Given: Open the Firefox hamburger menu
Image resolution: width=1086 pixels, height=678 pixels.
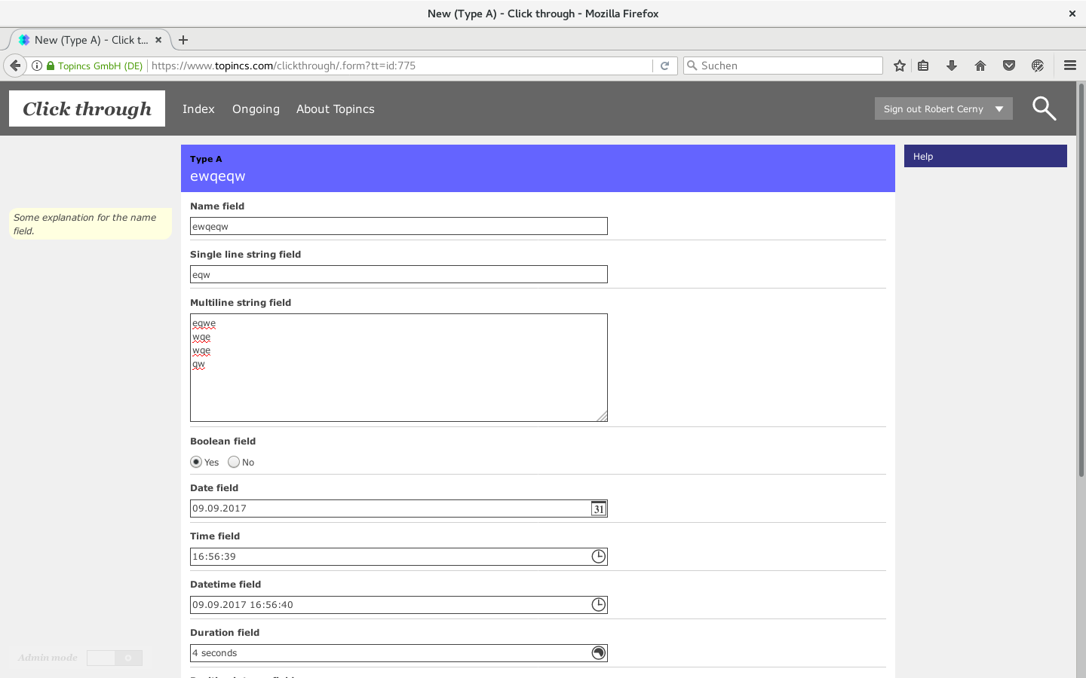Looking at the screenshot, I should [x=1069, y=66].
